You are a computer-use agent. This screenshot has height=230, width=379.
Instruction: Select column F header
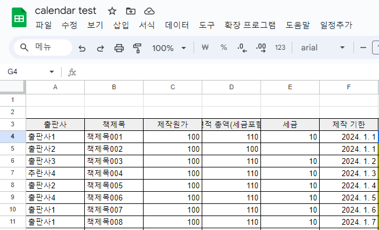(349, 87)
